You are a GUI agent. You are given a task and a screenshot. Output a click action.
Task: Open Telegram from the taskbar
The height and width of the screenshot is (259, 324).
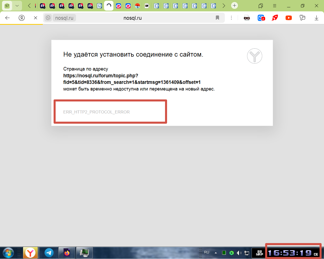click(49, 252)
